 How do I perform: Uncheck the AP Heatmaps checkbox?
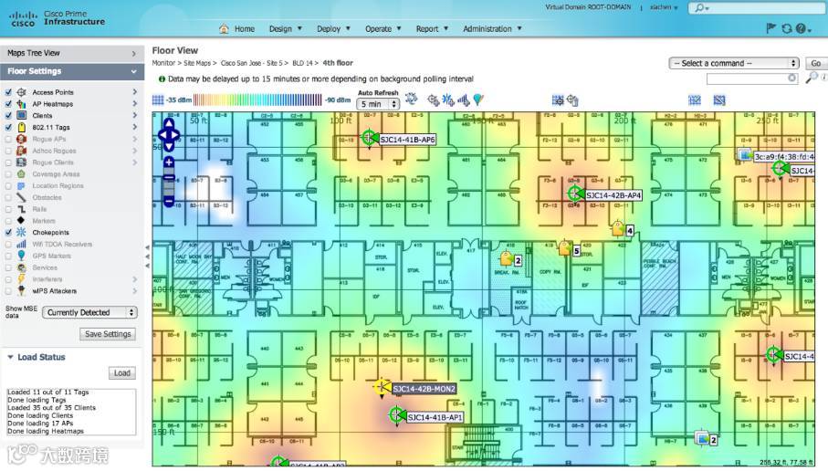coord(8,103)
